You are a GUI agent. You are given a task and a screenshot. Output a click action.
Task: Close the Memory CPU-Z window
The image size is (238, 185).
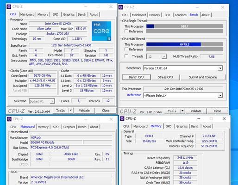tap(224, 118)
